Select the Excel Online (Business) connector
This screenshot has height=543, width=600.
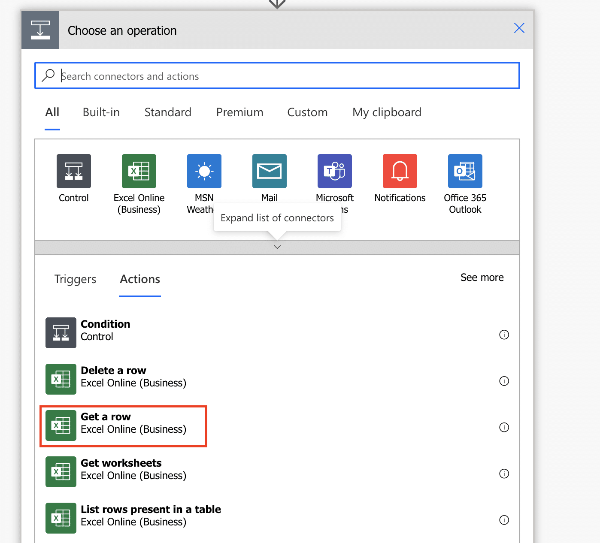pyautogui.click(x=139, y=171)
